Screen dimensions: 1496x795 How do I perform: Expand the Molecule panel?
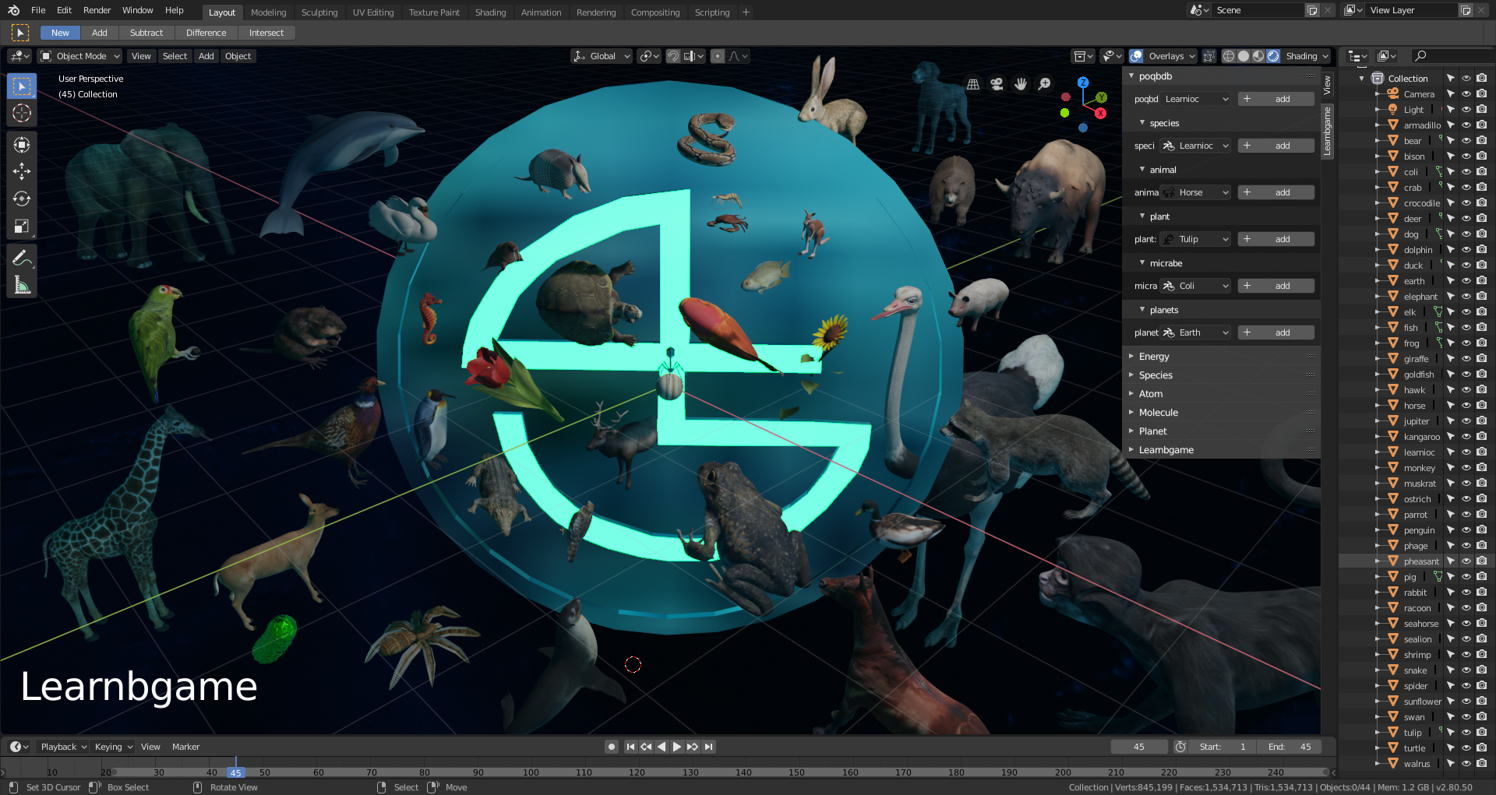point(1158,413)
